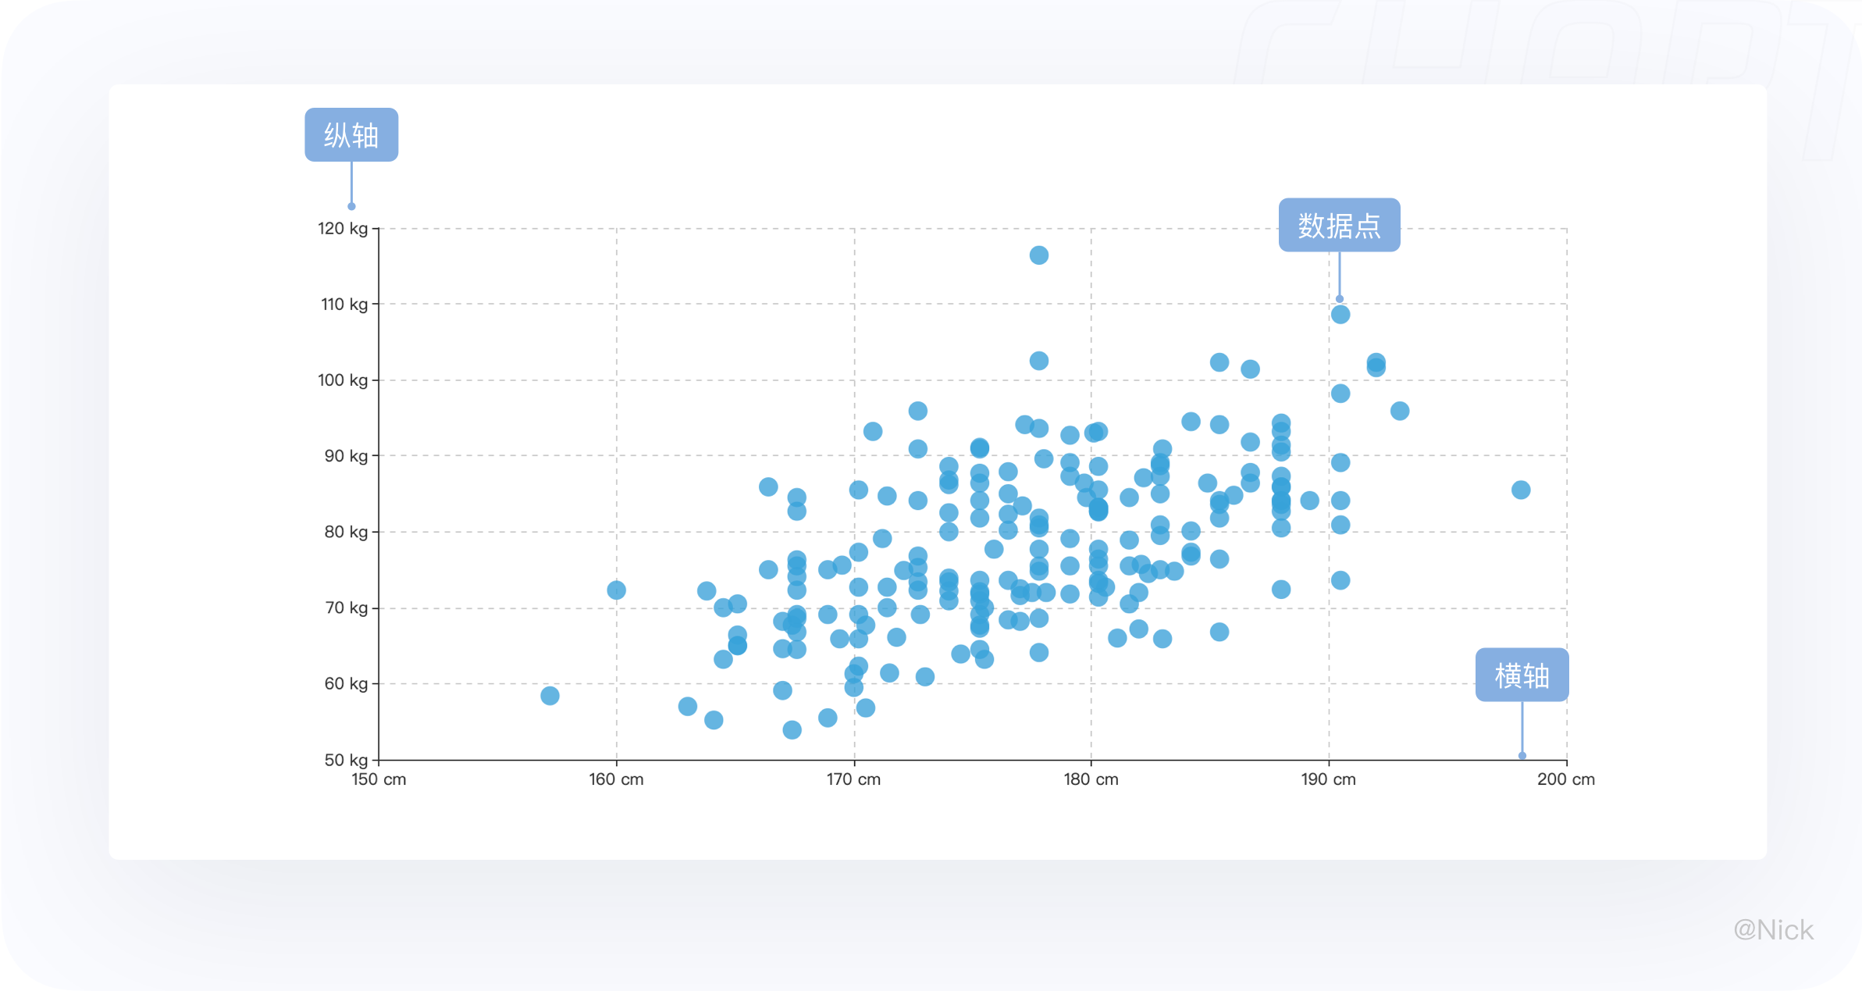Click the 160 cm x-axis label
This screenshot has height=991, width=1862.
coord(616,779)
